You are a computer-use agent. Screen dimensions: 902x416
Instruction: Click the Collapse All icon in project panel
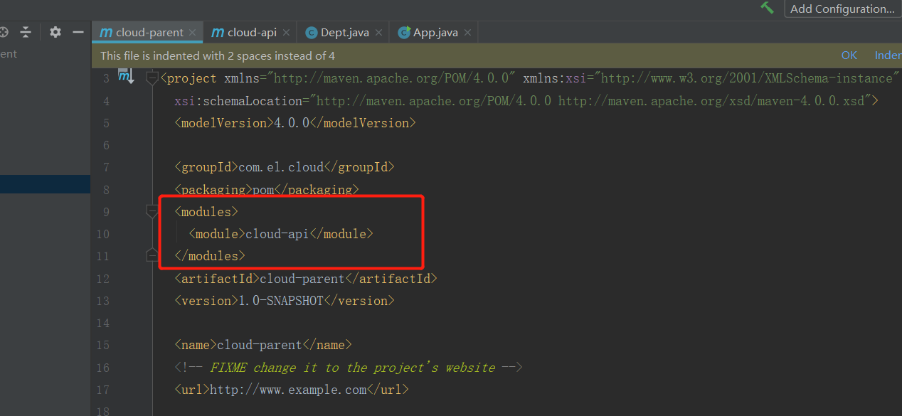pos(26,32)
